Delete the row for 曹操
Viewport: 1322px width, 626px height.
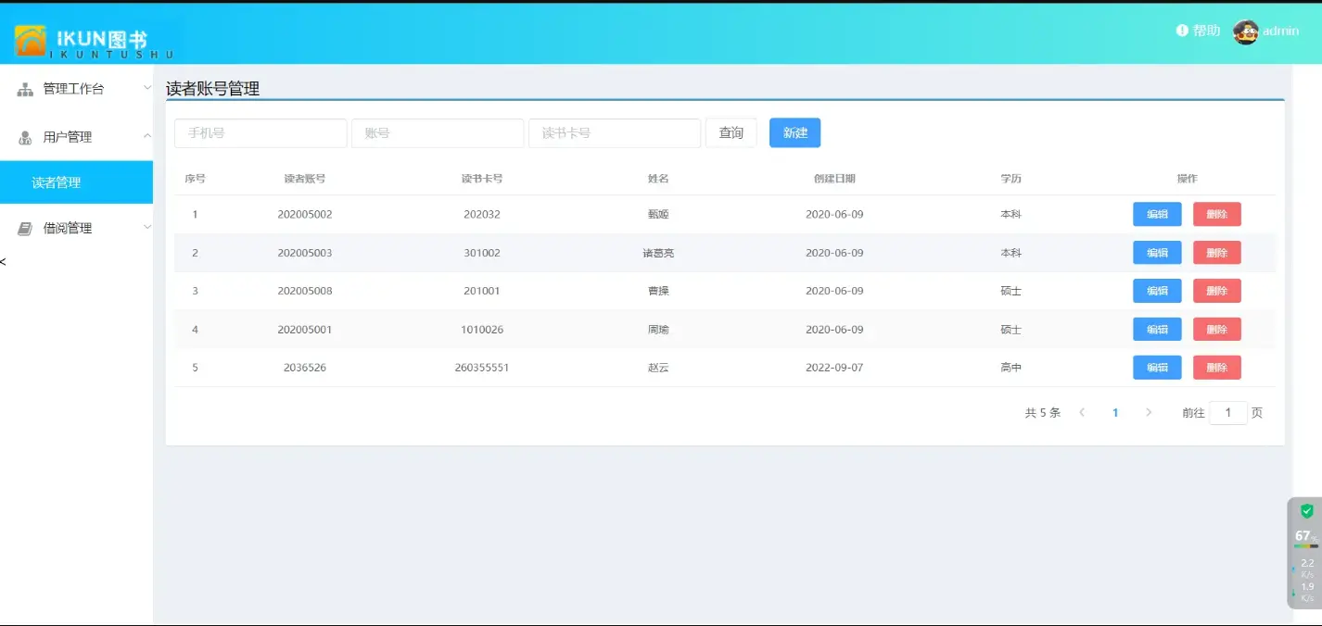(x=1216, y=291)
